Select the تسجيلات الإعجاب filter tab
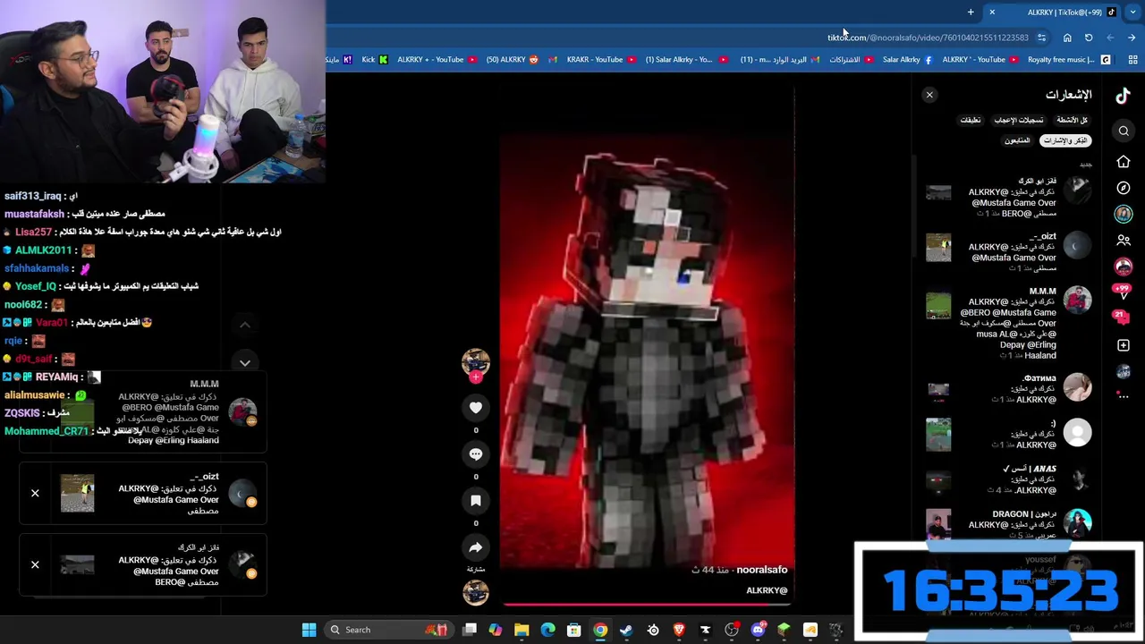Viewport: 1145px width, 644px height. point(1019,120)
